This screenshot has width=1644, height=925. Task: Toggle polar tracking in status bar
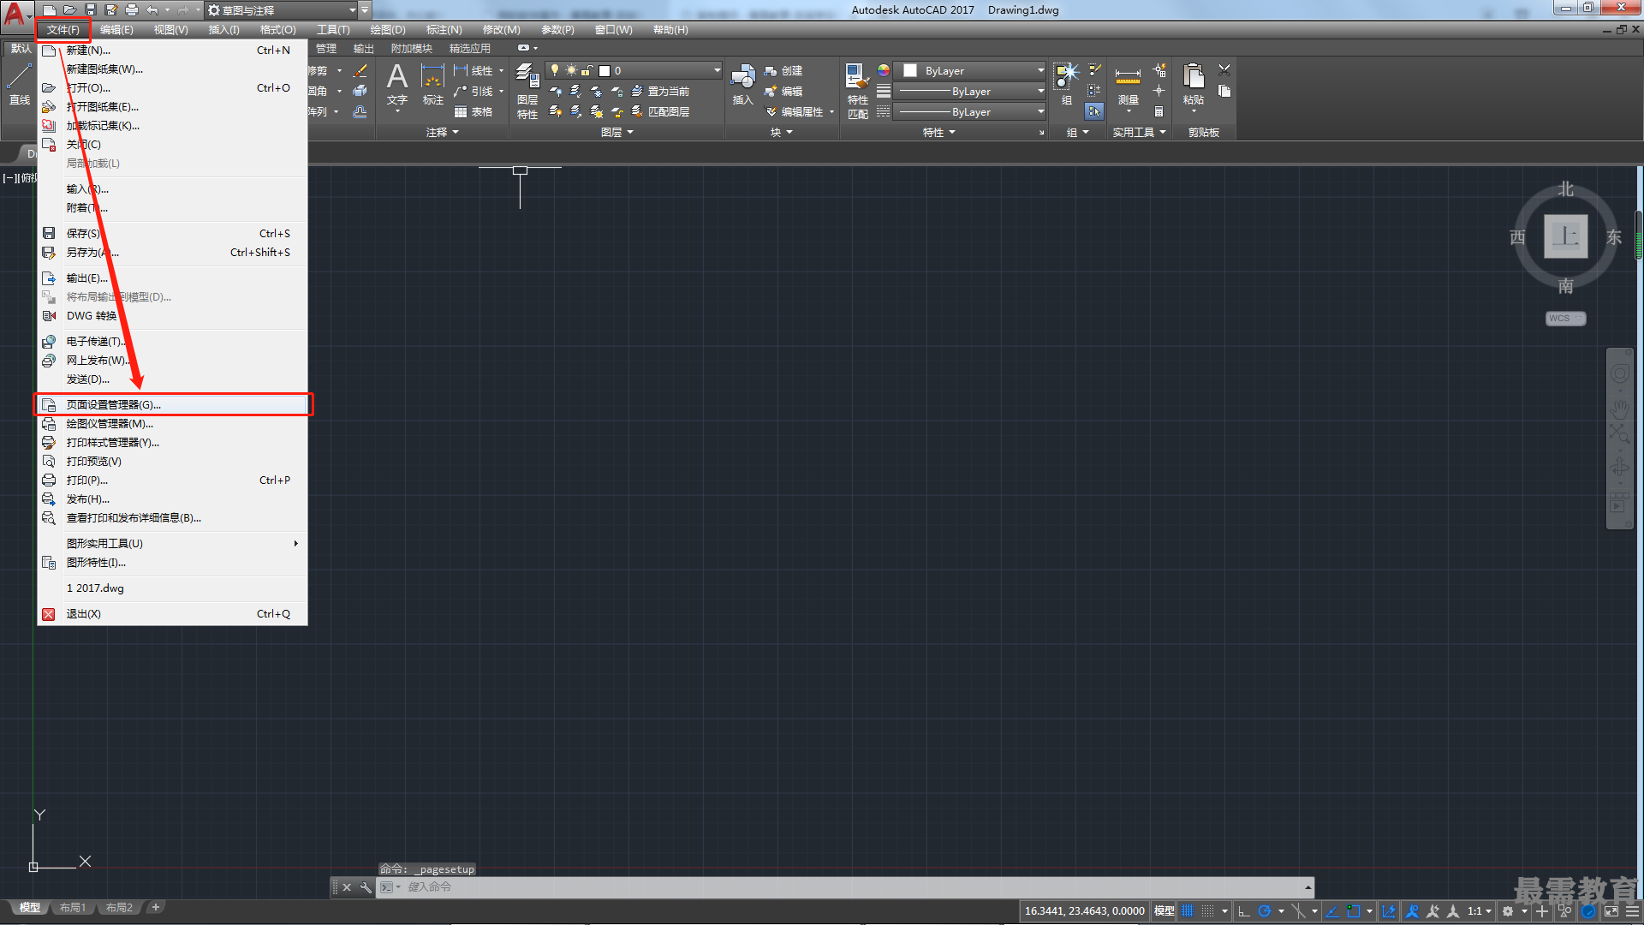(x=1265, y=911)
